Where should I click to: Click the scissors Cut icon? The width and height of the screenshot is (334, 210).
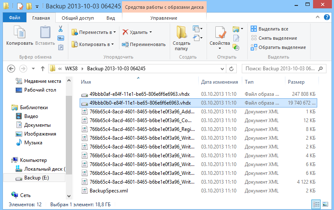pyautogui.click(x=61, y=29)
